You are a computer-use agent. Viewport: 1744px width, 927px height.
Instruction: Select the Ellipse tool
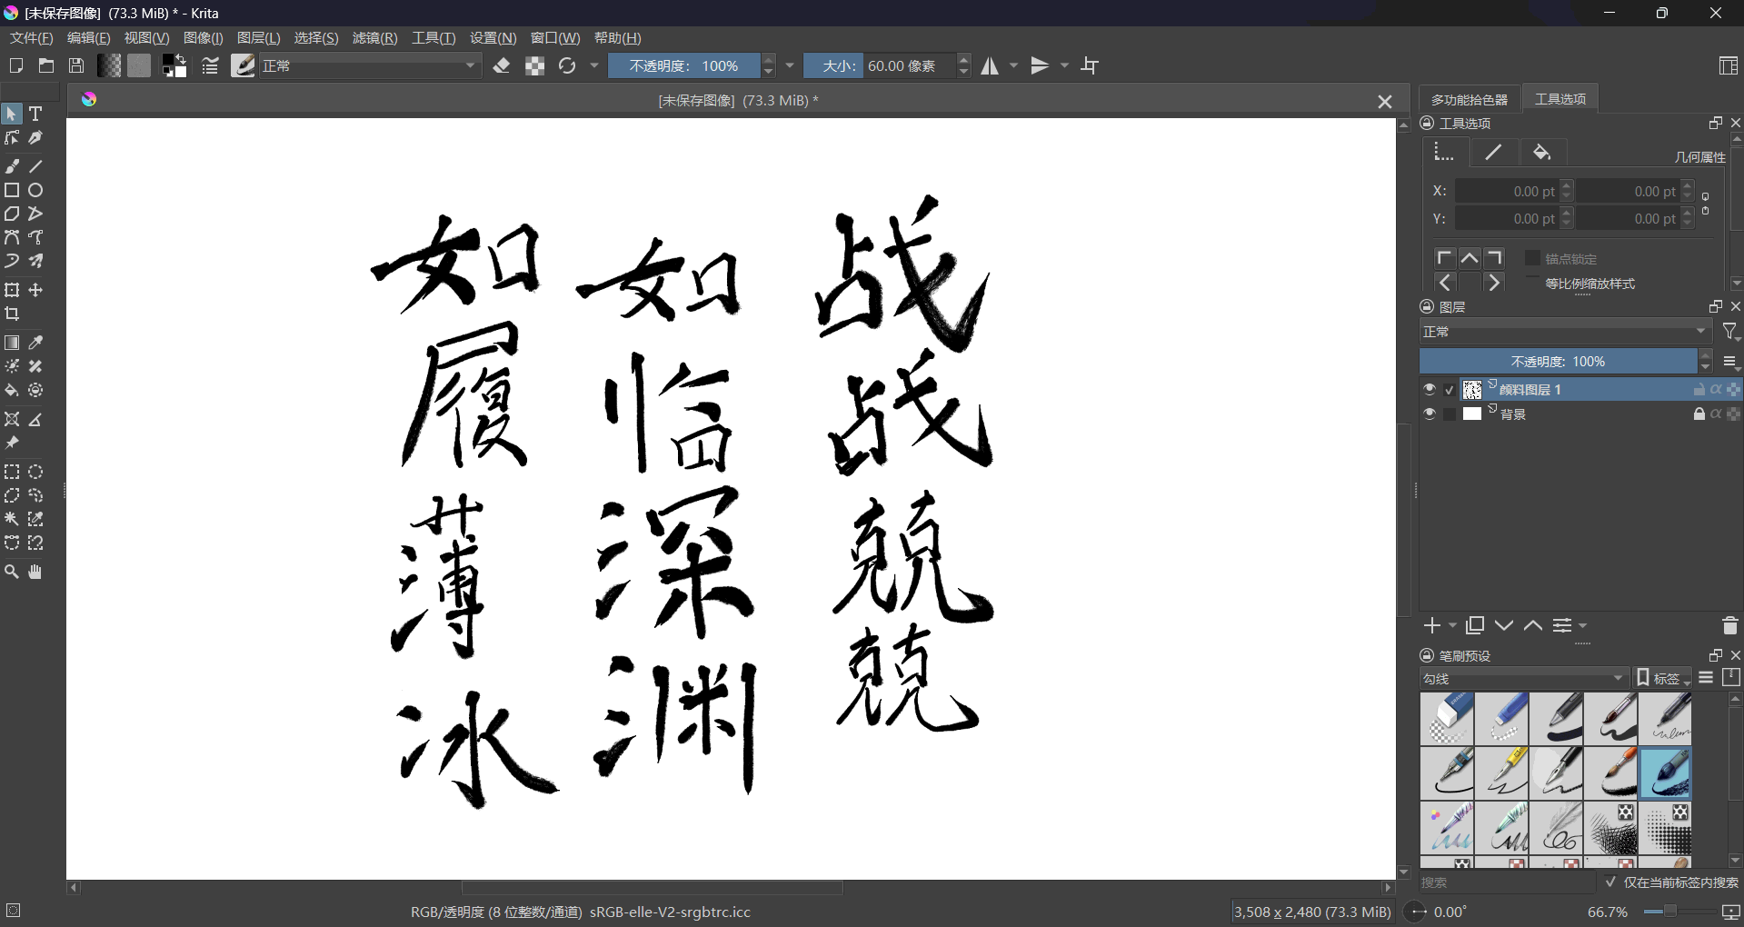(35, 190)
